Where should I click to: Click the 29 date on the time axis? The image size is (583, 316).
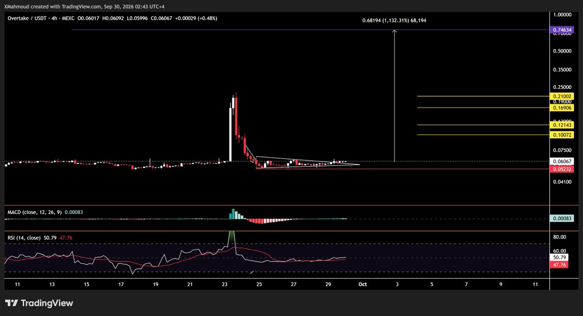(328, 283)
